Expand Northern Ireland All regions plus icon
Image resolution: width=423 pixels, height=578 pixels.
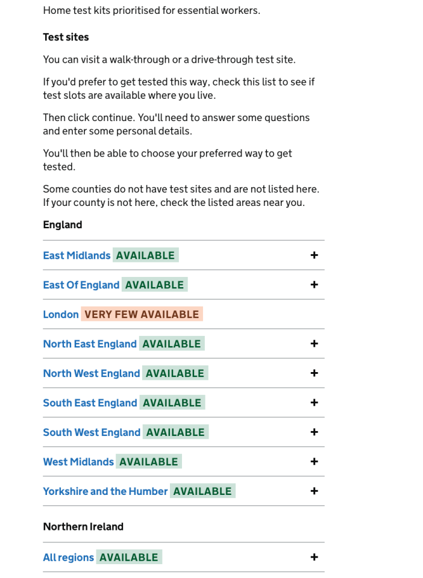point(314,558)
